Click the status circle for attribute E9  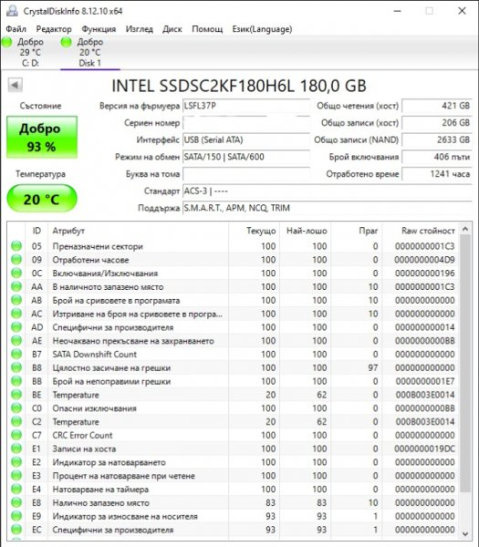[x=16, y=516]
